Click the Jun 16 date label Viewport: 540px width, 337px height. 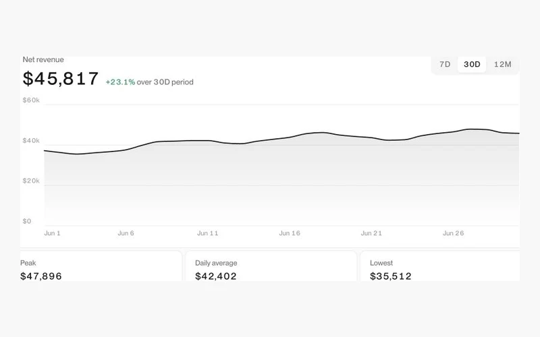point(290,233)
